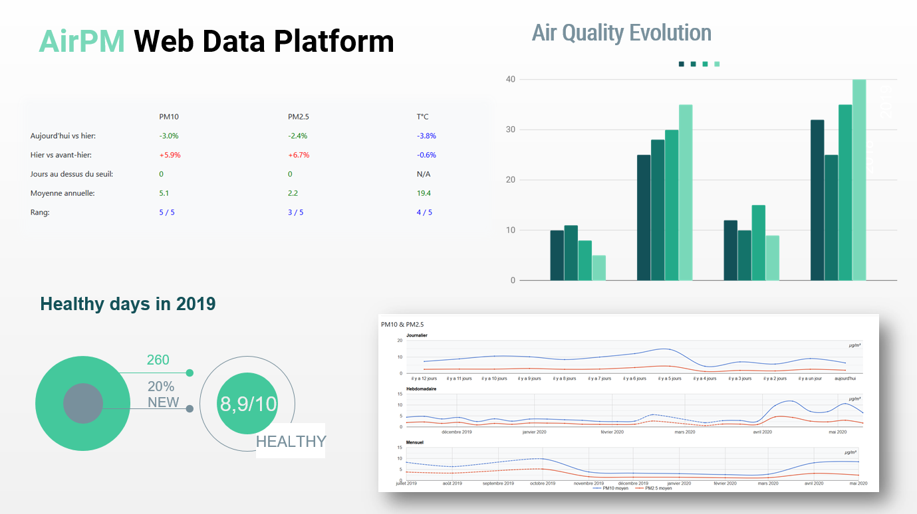
Task: Click the "Hebdomadaire" chart heading
Action: click(x=422, y=389)
